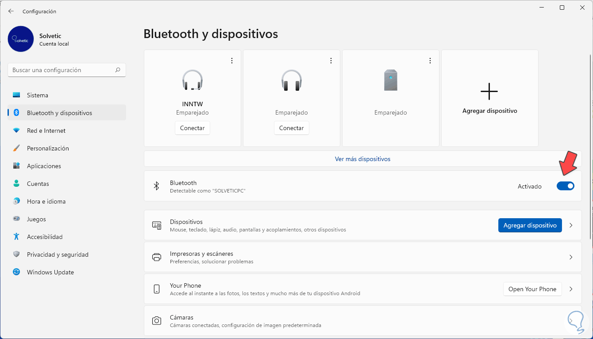Click the plus icon to add device
The width and height of the screenshot is (593, 339).
[489, 92]
